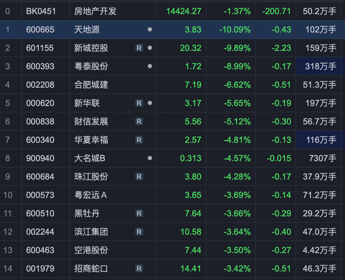
Task: Open stock 新华联
Action: point(87,103)
